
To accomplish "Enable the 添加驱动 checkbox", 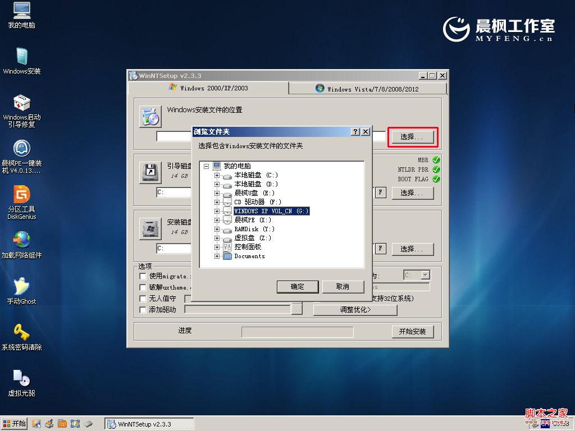I will pyautogui.click(x=143, y=310).
